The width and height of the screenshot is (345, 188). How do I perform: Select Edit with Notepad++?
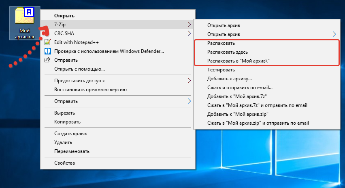pos(118,42)
